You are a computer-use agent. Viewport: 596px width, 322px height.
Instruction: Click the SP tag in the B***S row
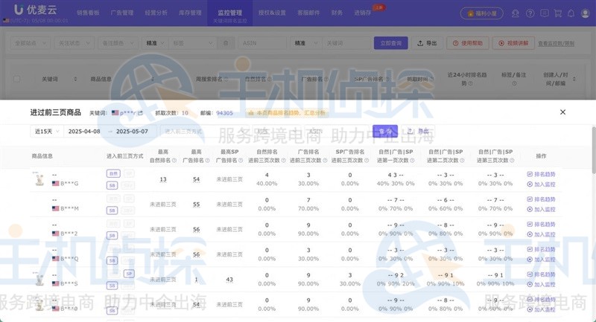pos(129,274)
